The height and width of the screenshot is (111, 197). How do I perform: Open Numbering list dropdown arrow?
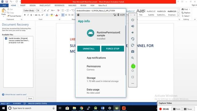(70, 10)
